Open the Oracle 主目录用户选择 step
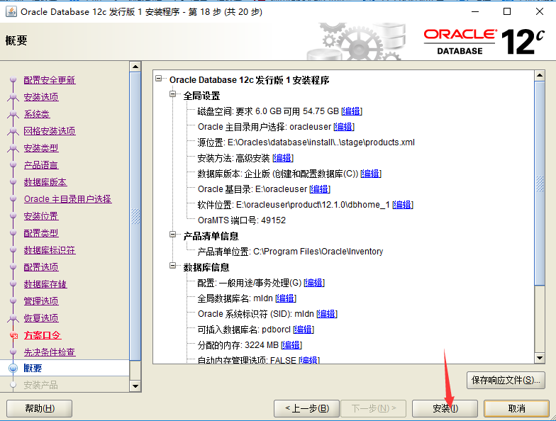 [x=68, y=199]
